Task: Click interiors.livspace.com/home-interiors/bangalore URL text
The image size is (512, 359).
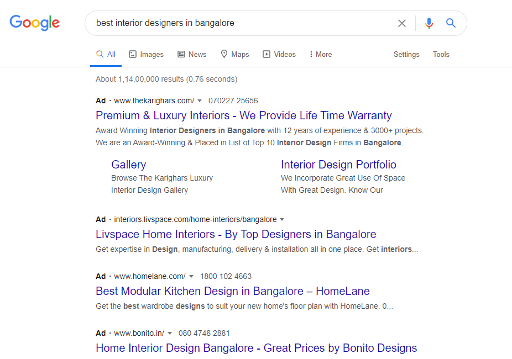Action: click(x=195, y=219)
